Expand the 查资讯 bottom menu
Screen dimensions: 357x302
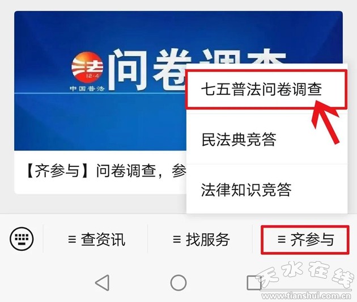(96, 240)
